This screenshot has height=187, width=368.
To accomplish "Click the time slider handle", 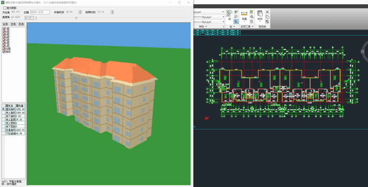I will pos(76,18).
